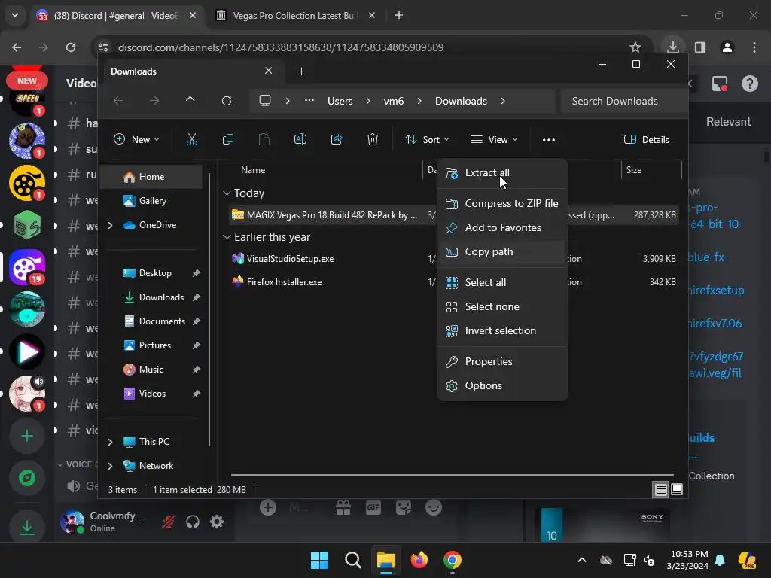Add a new File Explorer tab
The image size is (771, 578).
click(301, 71)
